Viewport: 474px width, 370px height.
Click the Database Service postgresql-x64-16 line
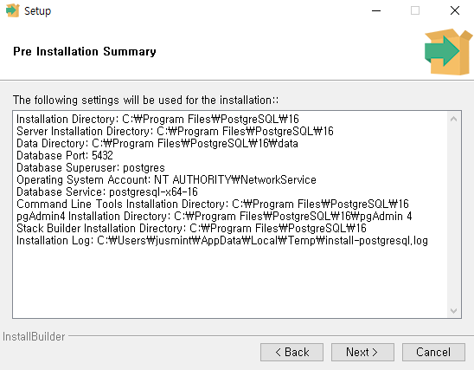pyautogui.click(x=107, y=191)
